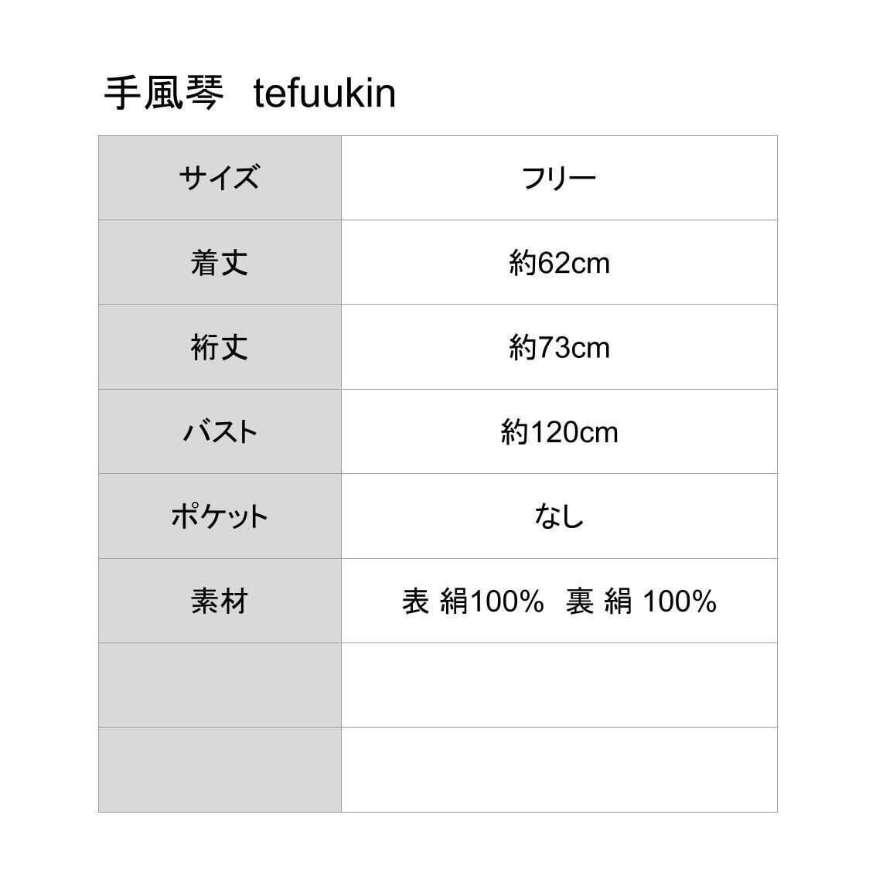Click the バスト row label
The width and height of the screenshot is (876, 876).
(x=220, y=431)
